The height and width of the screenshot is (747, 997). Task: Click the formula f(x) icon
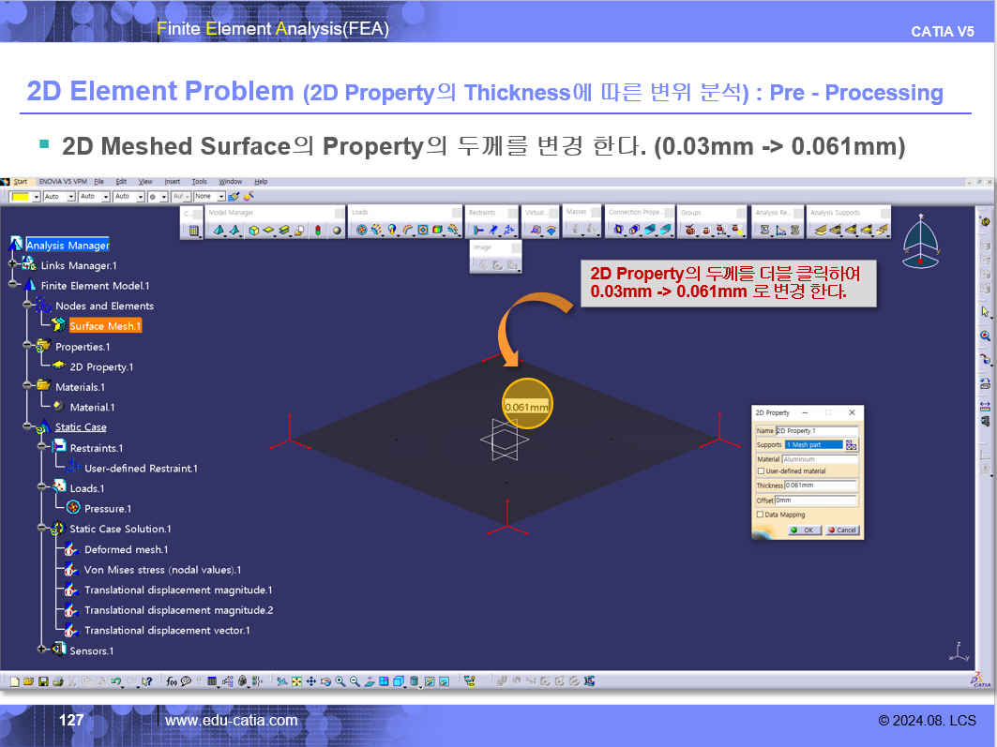pyautogui.click(x=172, y=681)
